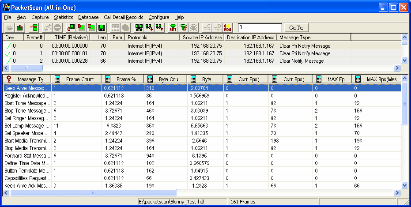
Task: Click the save icon marked with red C
Action: coord(71,27)
